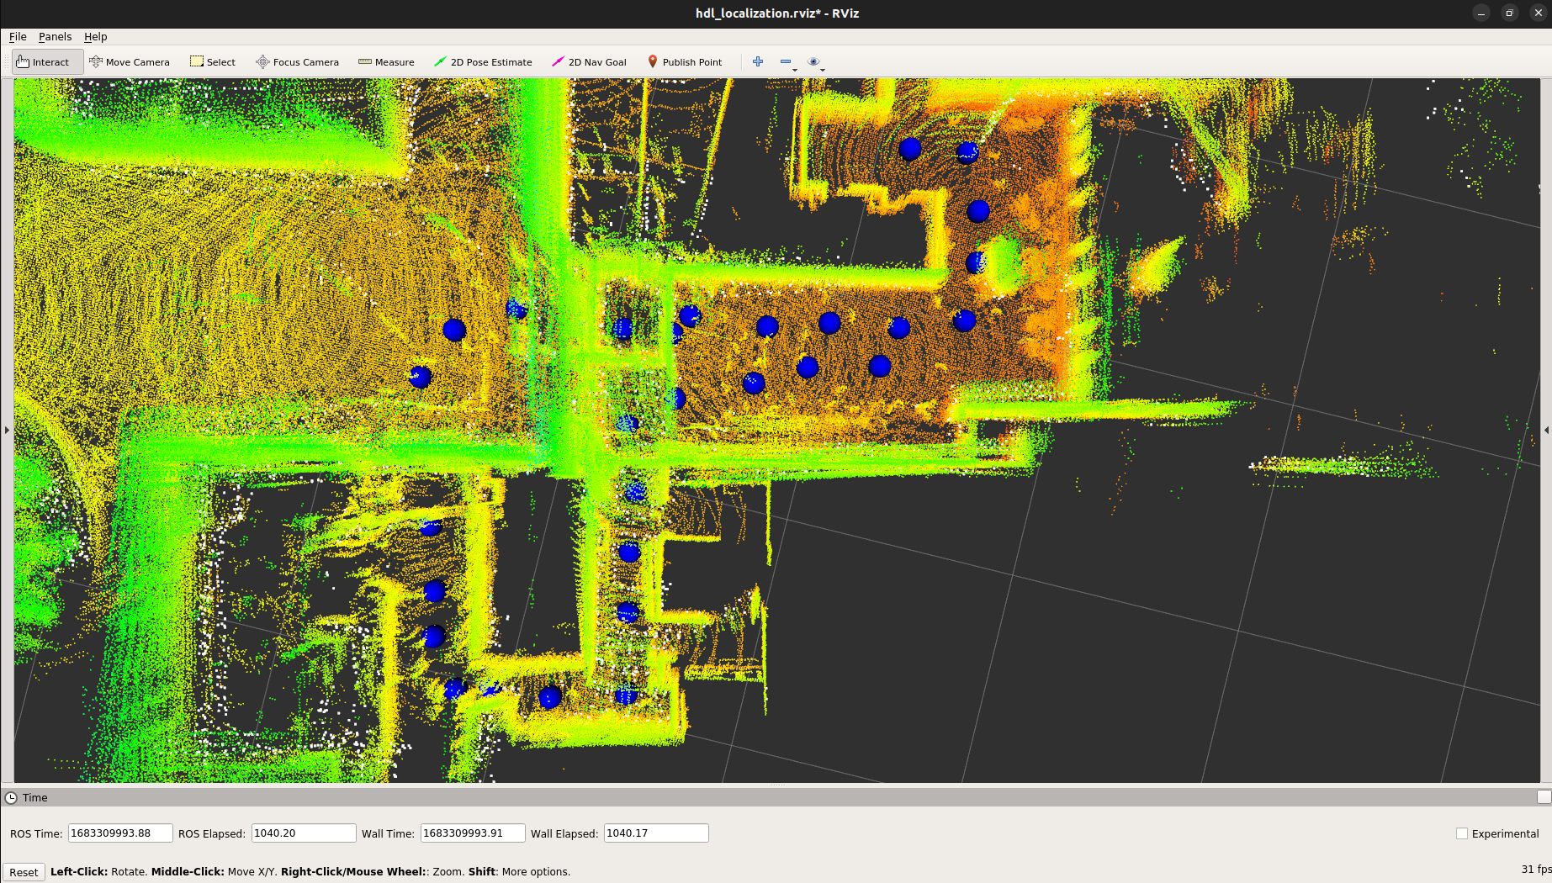Viewport: 1552px width, 883px height.
Task: Pick the Measure tool
Action: point(386,62)
